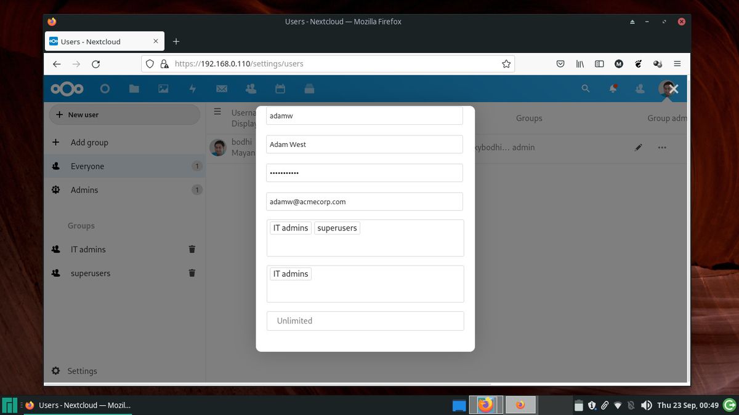View the Activity feed via lightning icon
This screenshot has width=739, height=415.
pyautogui.click(x=193, y=88)
